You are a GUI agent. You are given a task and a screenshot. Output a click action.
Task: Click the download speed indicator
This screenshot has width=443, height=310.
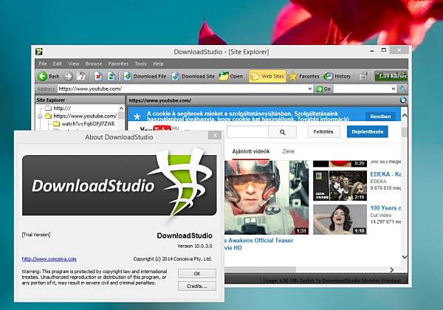(391, 76)
